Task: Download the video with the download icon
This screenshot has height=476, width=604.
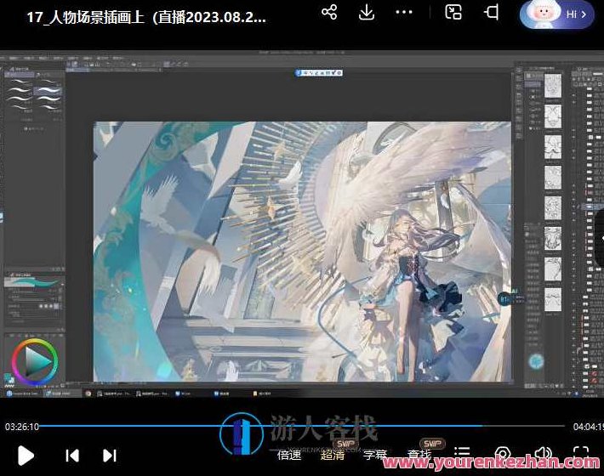Action: pos(367,12)
